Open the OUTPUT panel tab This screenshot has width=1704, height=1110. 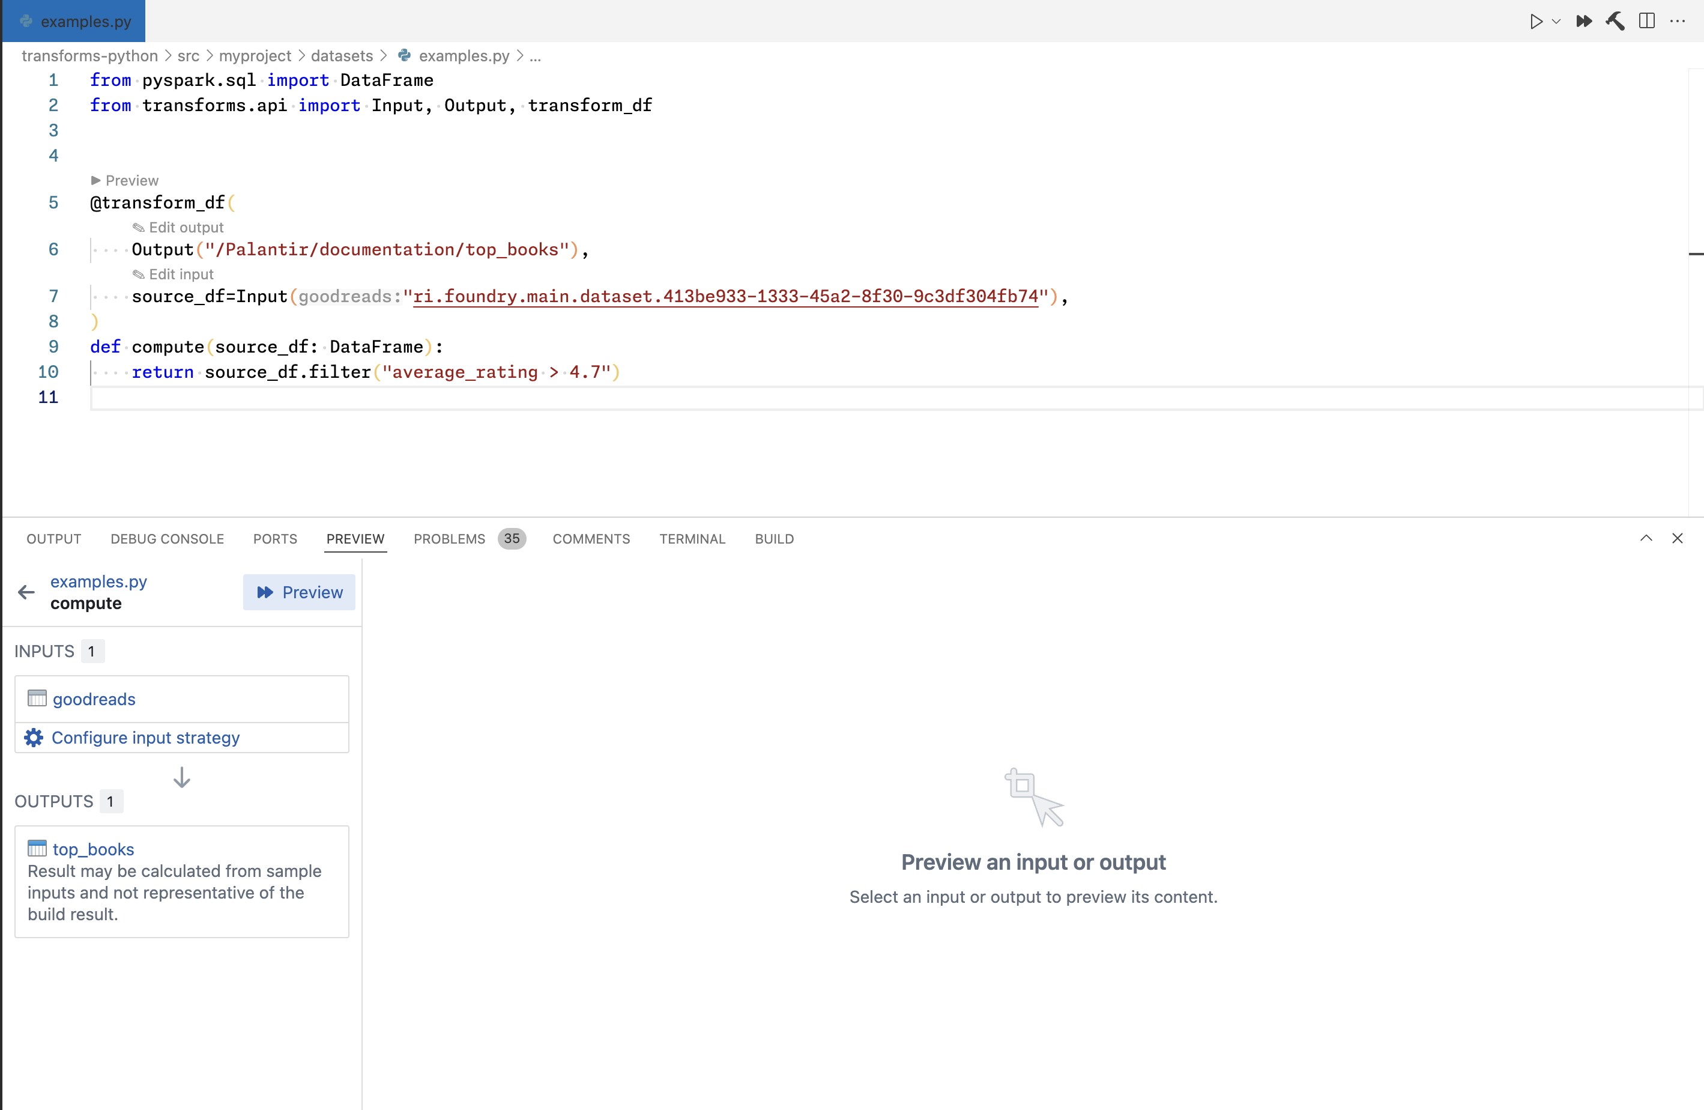pyautogui.click(x=53, y=539)
